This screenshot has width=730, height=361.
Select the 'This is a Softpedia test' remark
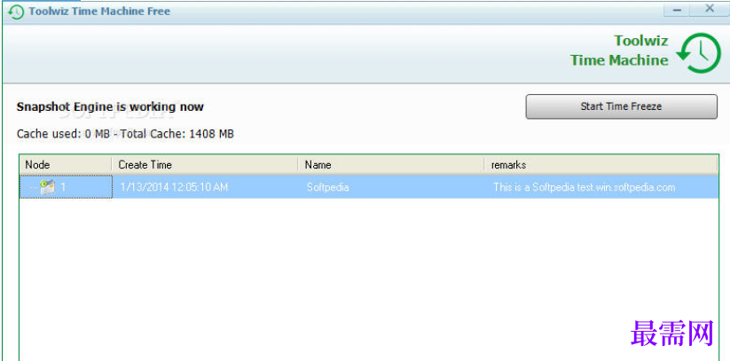click(x=585, y=187)
